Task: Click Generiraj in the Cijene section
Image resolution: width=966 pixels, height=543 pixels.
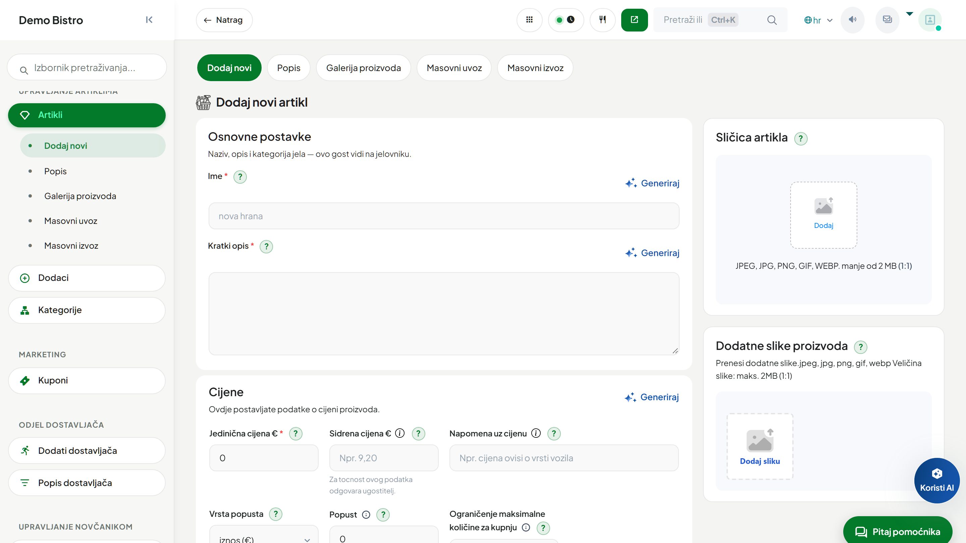Action: point(651,397)
